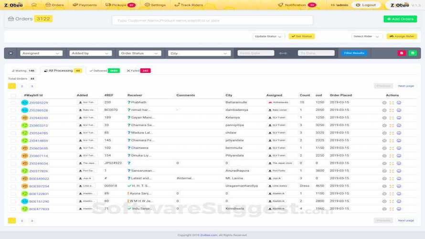
Task: Click status avatar icon of BOE151290
Action: click(25, 201)
